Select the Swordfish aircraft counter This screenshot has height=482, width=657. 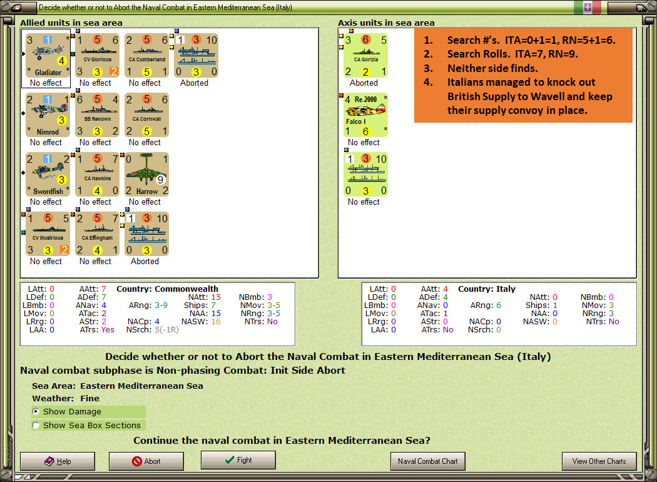coord(48,175)
